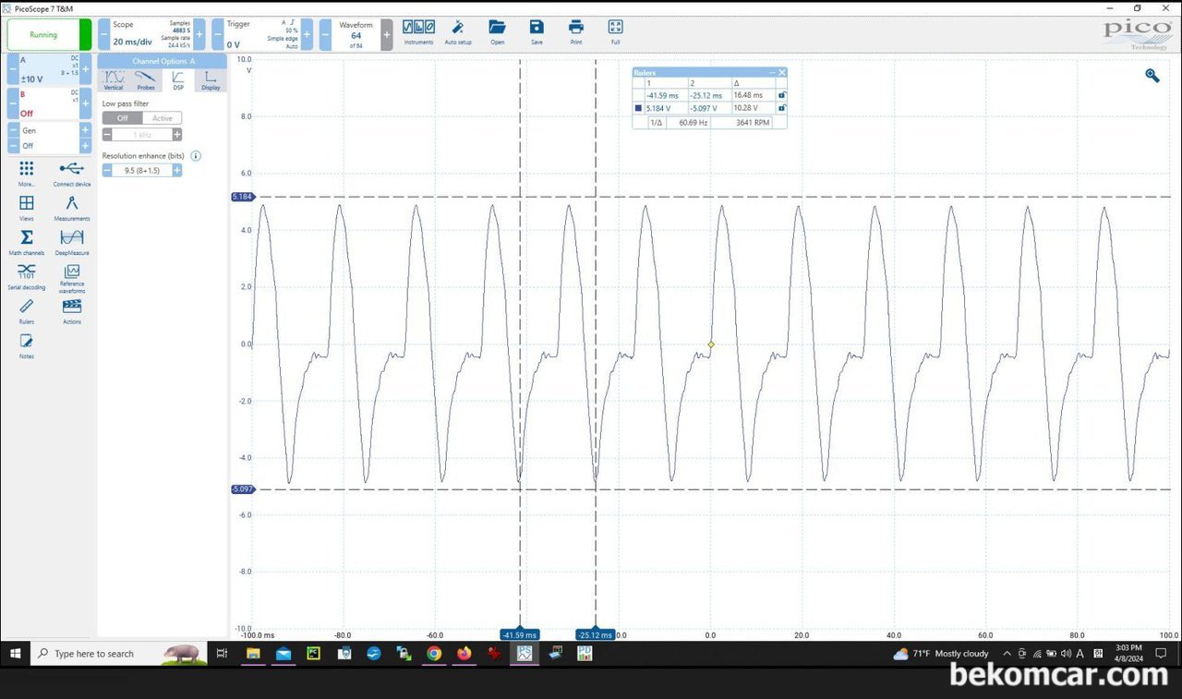
Task: Open a saved waveform file
Action: pyautogui.click(x=497, y=32)
